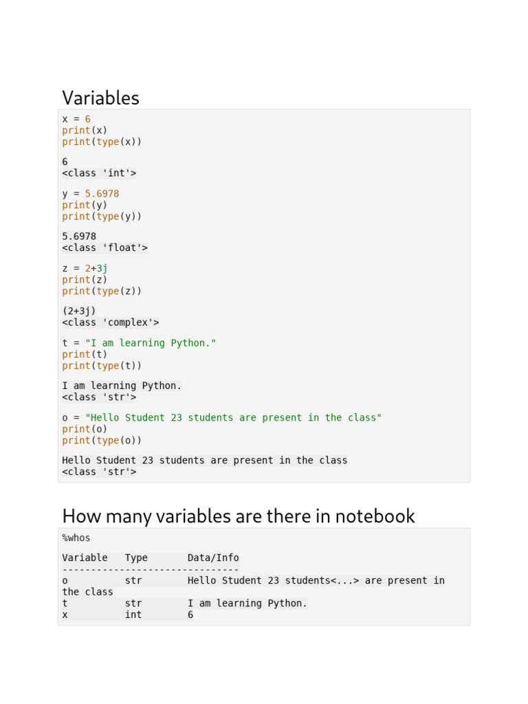528x704 pixels.
Task: Click the 'x int 6' row in whos table
Action: pyautogui.click(x=127, y=615)
